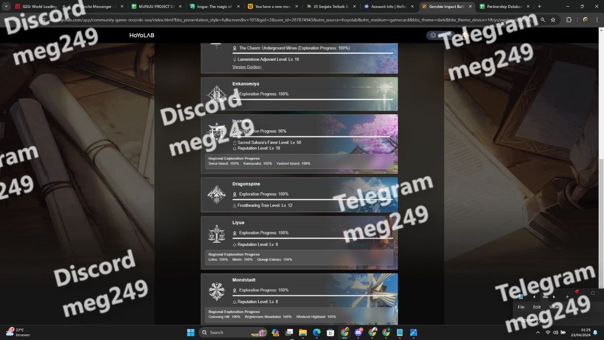Click the Dragonspine region title

(x=246, y=184)
